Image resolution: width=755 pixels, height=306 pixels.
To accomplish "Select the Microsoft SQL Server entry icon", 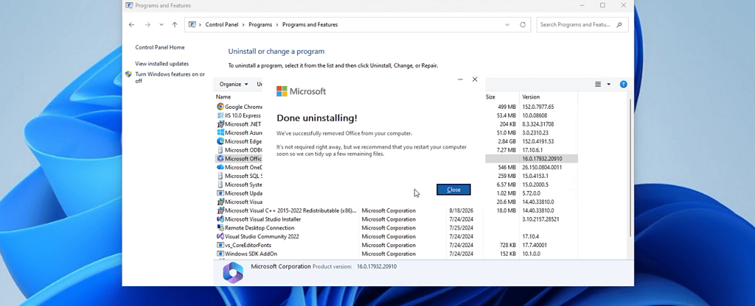I will pyautogui.click(x=220, y=176).
